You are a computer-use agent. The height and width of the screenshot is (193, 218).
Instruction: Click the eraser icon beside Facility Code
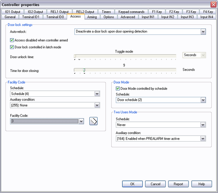[x=93, y=121]
